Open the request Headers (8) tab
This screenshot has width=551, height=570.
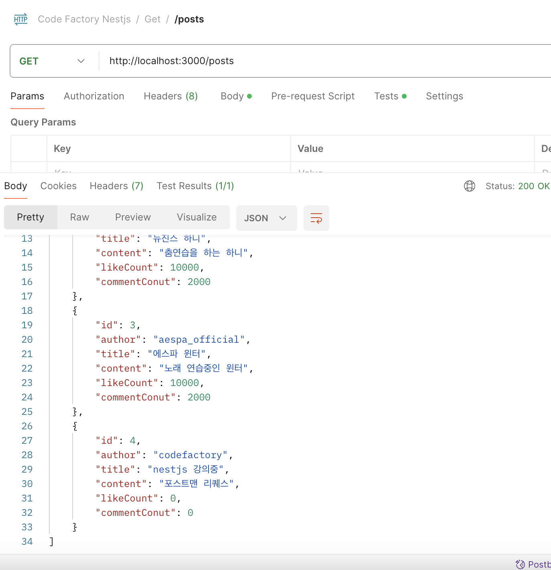[171, 96]
